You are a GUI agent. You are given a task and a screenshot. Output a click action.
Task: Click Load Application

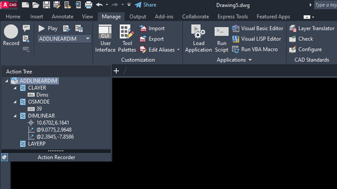(199, 38)
